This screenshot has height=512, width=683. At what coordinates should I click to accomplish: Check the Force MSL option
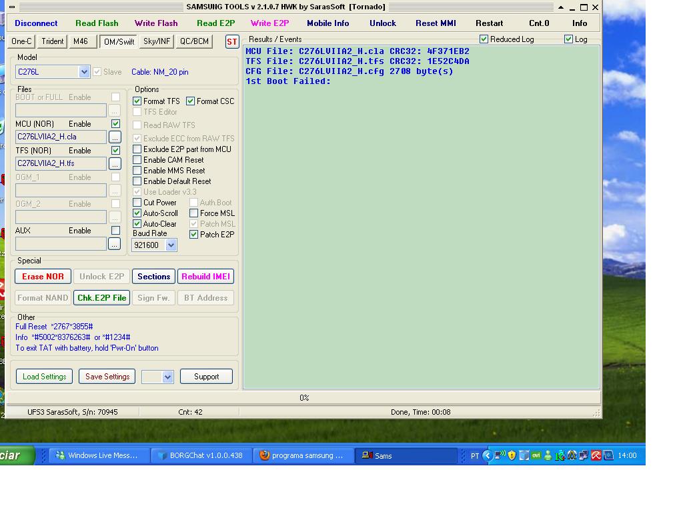(194, 213)
